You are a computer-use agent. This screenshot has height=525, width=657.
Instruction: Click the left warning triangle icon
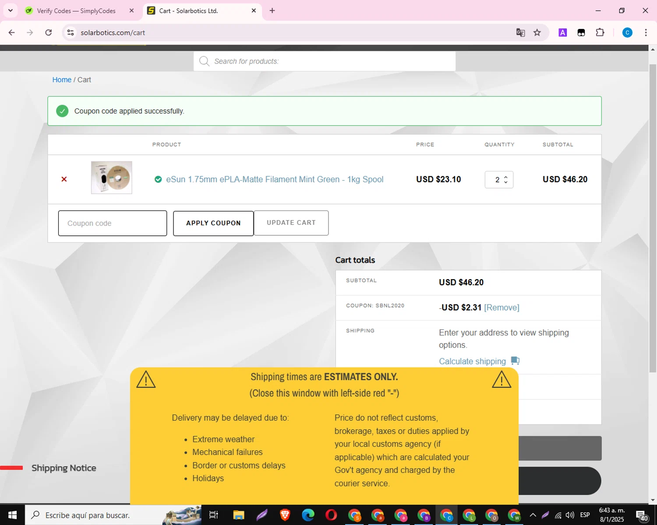pos(146,379)
